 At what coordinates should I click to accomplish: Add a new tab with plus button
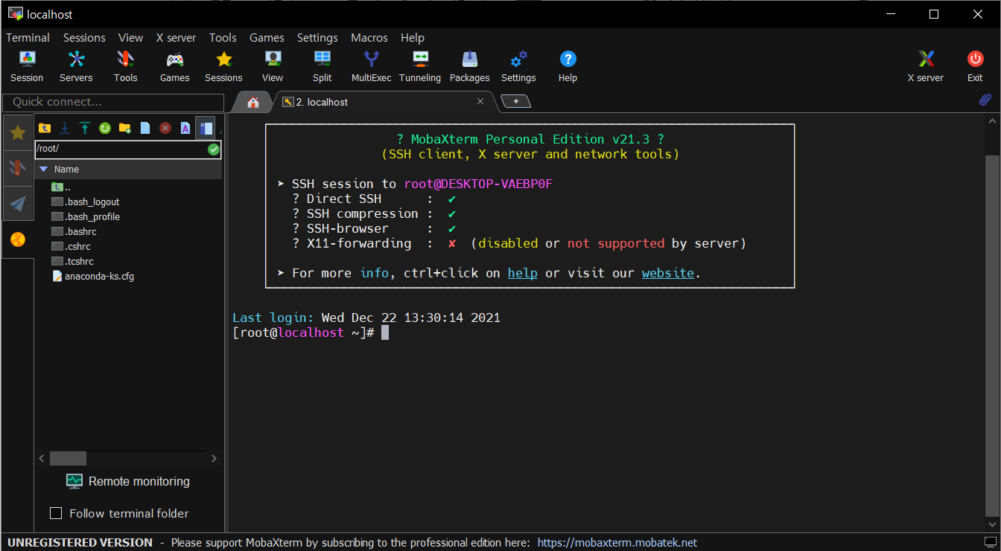pos(515,101)
